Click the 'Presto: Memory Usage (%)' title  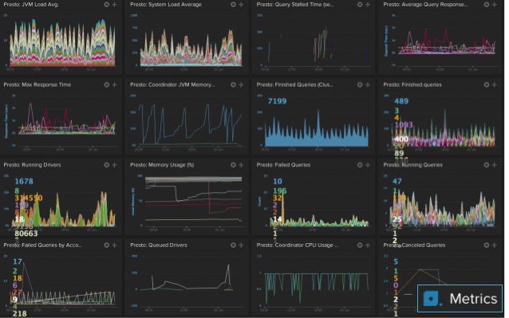(x=162, y=165)
